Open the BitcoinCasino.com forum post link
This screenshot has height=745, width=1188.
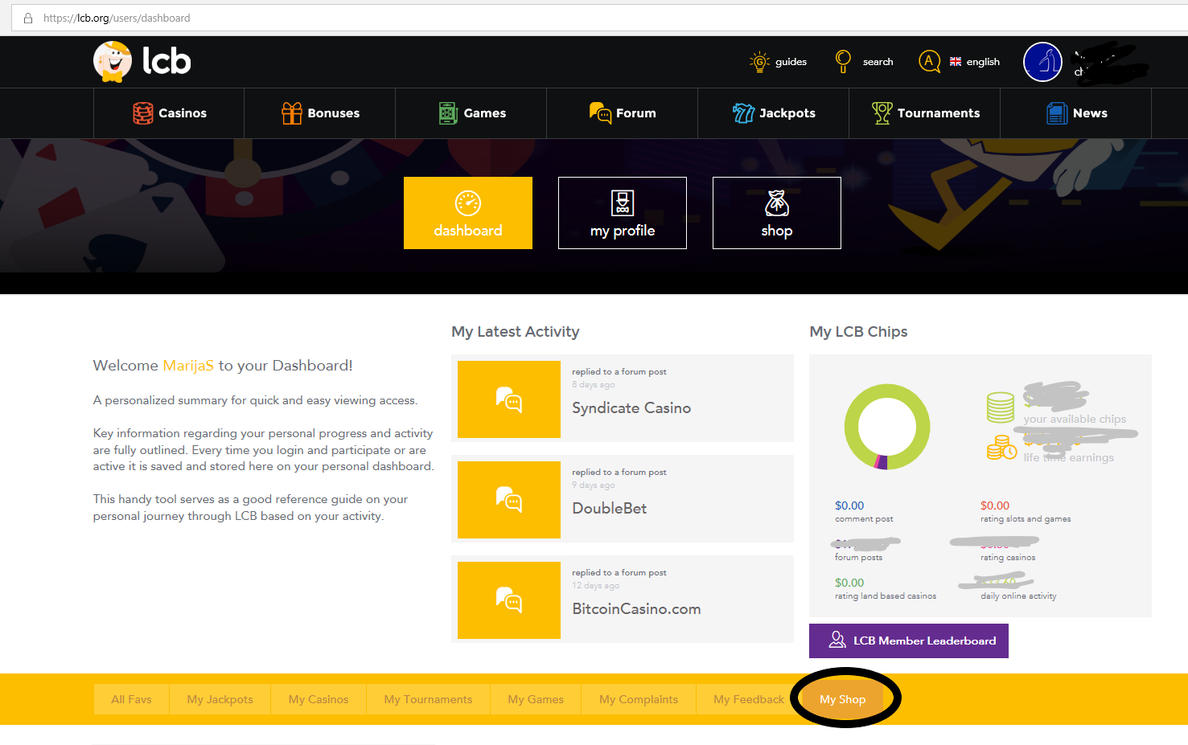click(636, 609)
